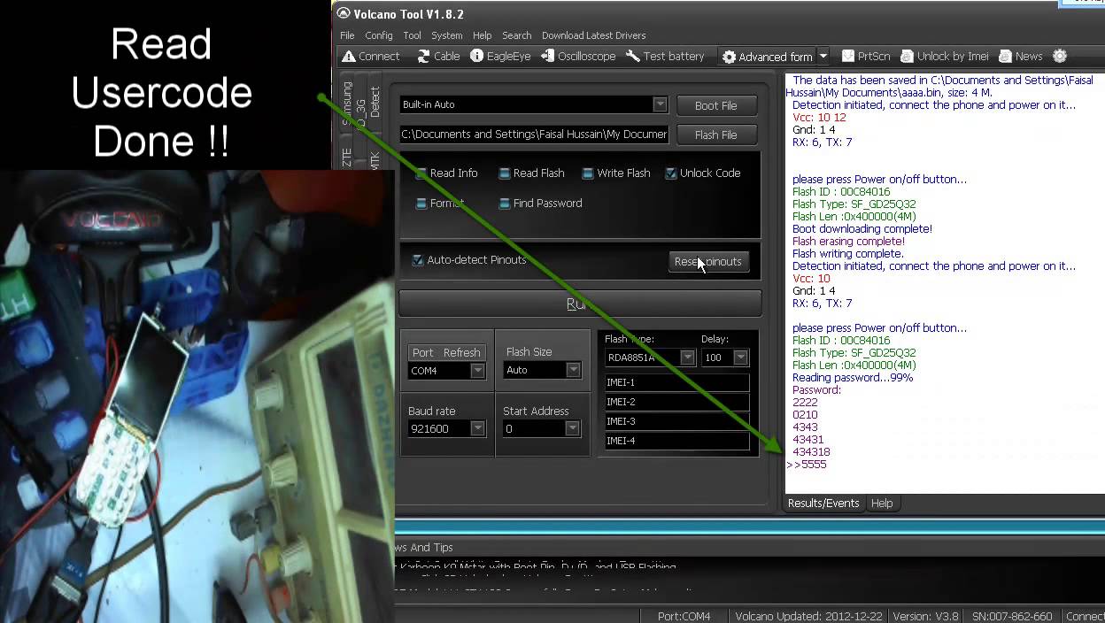Open the Flash Type RDA8851A dropdown

click(x=687, y=358)
